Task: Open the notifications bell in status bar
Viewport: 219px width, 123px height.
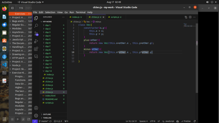Action: point(195,121)
